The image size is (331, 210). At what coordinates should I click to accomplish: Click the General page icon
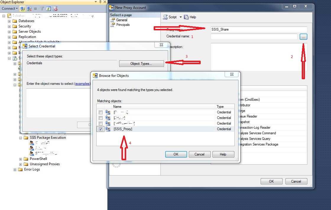(x=113, y=20)
